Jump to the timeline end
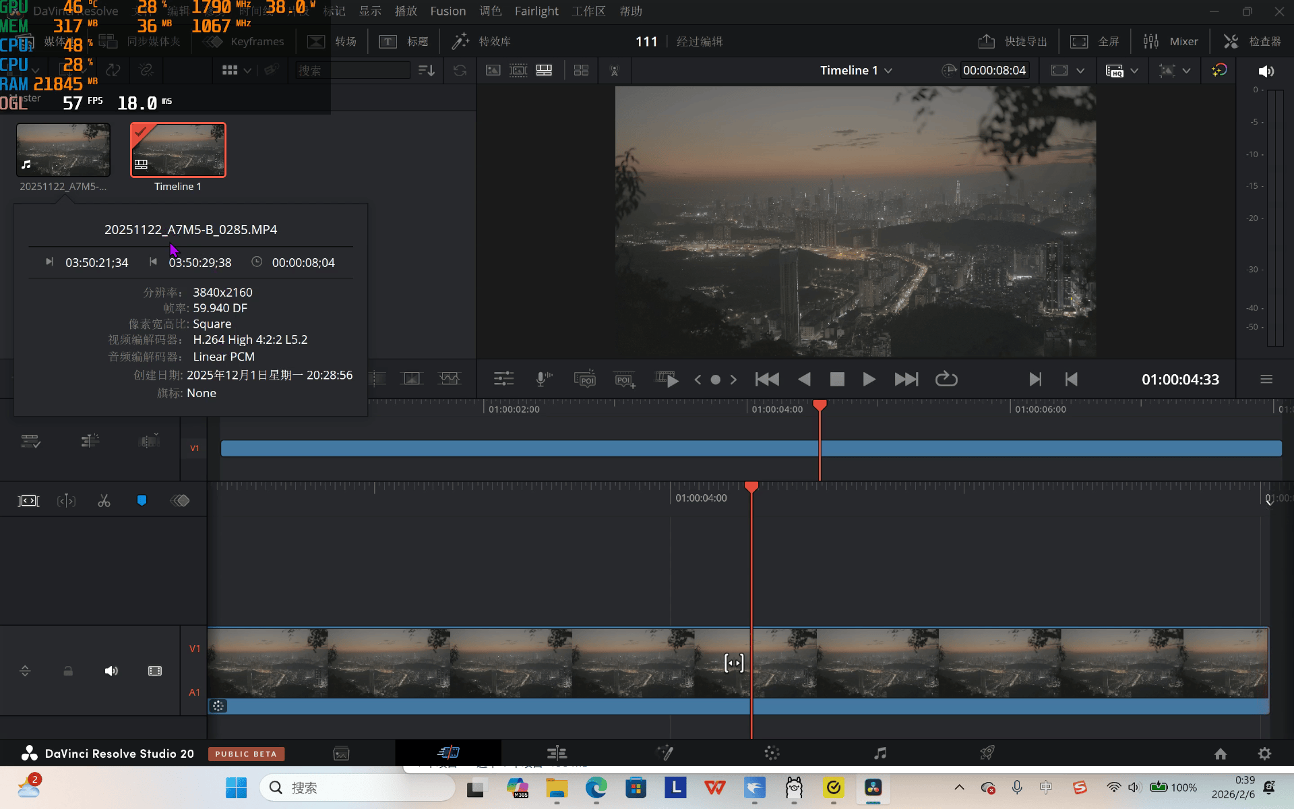The image size is (1294, 809). tap(906, 379)
